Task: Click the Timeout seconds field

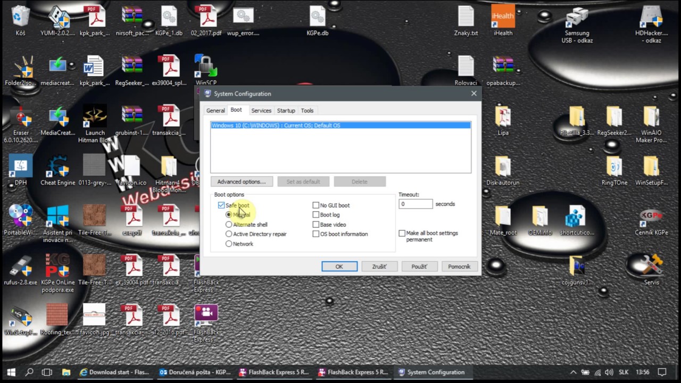Action: click(x=416, y=204)
